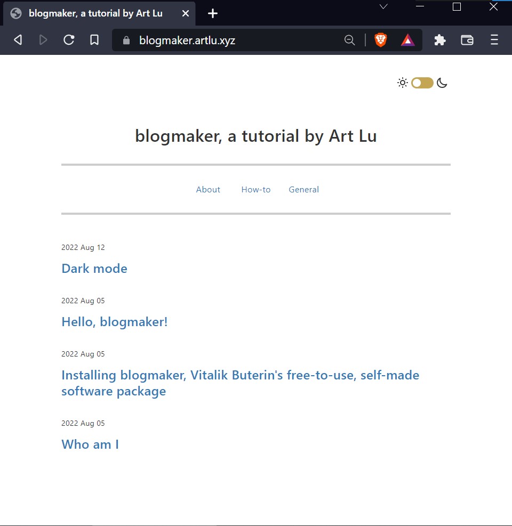The width and height of the screenshot is (512, 526).
Task: Open the 'Who am I' post
Action: [x=90, y=444]
